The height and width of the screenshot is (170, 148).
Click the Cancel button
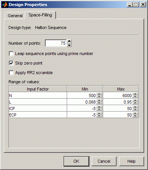point(104,161)
